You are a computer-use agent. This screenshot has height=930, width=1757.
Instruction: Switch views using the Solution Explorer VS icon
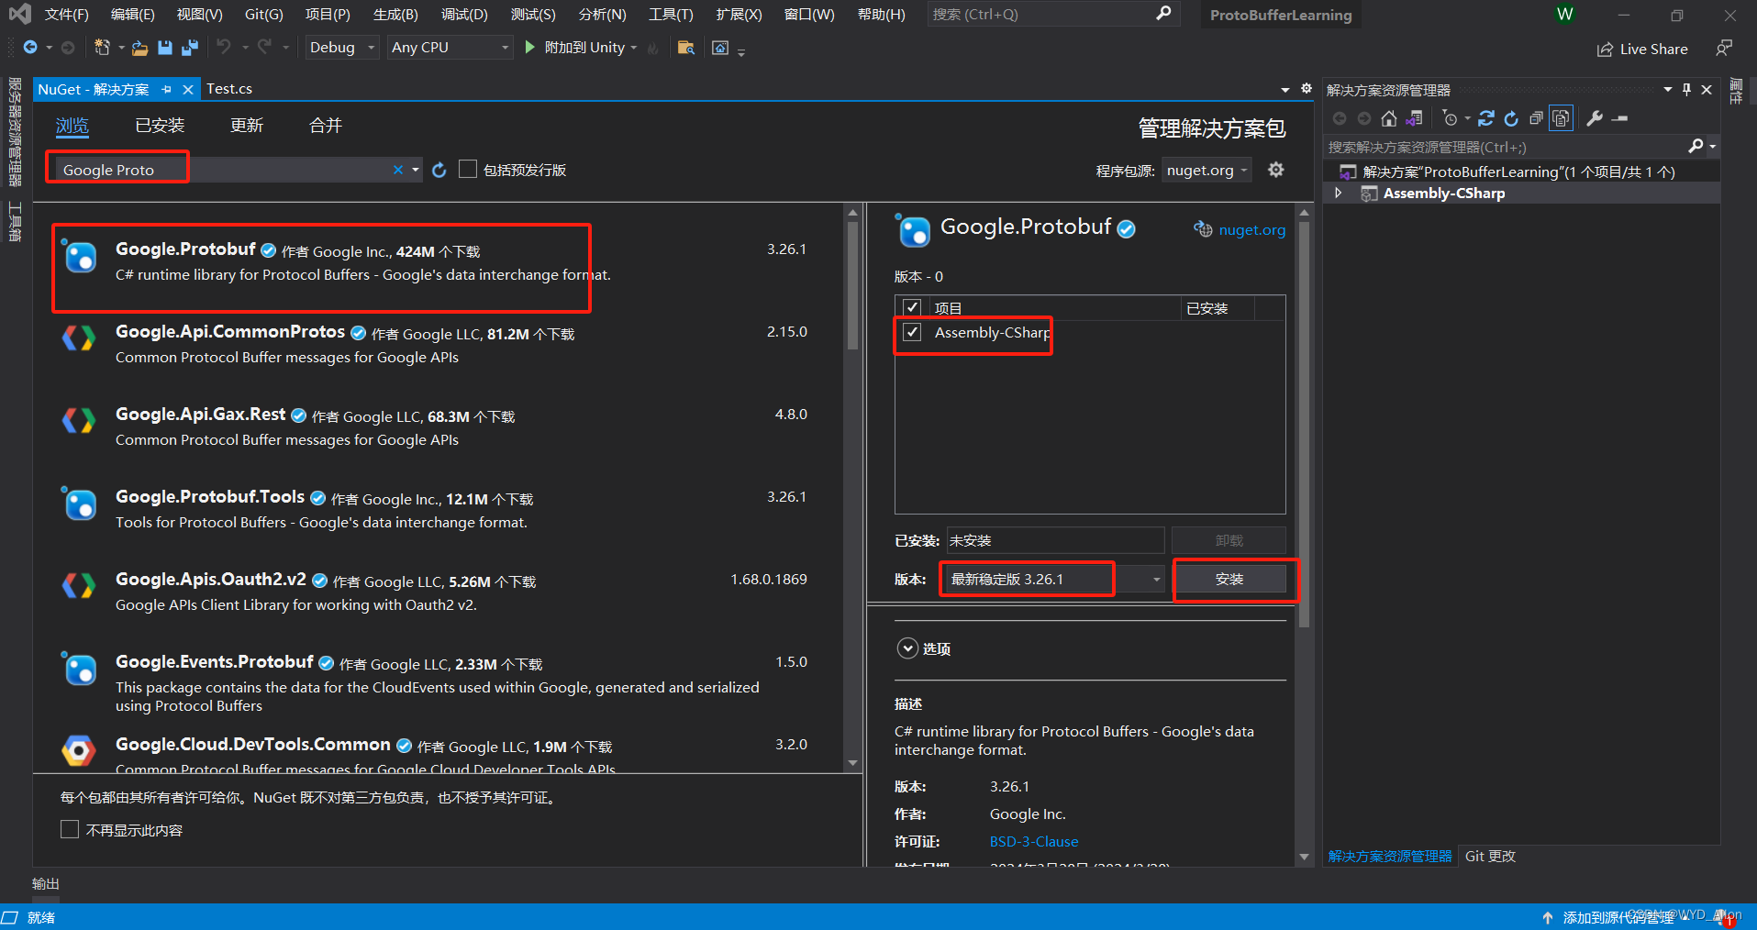1414,118
